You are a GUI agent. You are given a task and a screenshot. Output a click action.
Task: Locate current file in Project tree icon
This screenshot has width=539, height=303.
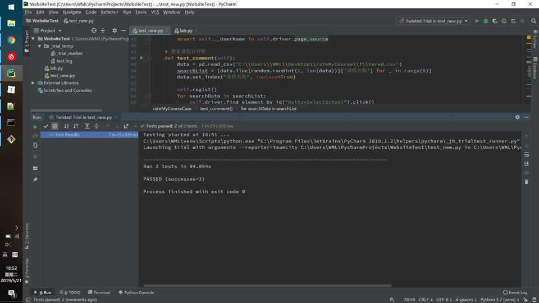pyautogui.click(x=94, y=30)
